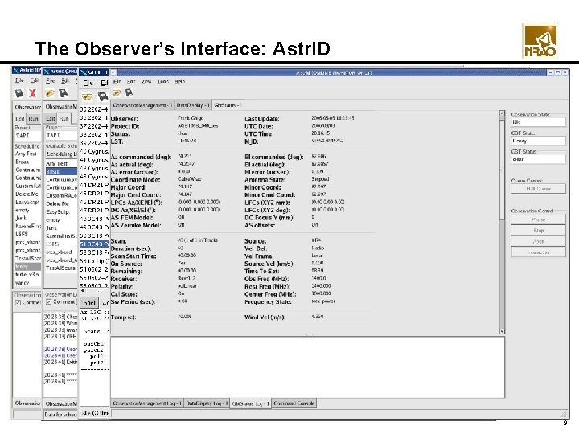This screenshot has width=579, height=434.
Task: Select TestAllScans in second window list
Action: [60, 268]
